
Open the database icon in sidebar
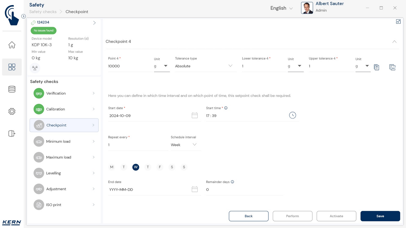coord(12,89)
